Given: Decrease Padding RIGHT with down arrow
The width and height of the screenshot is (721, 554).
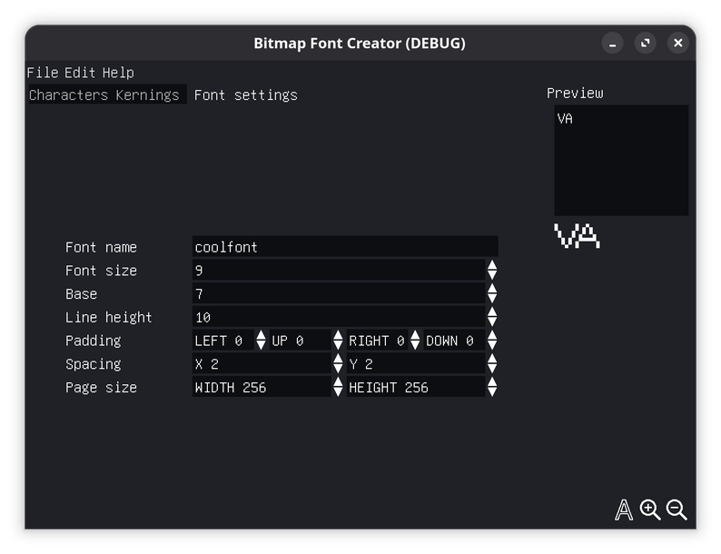Looking at the screenshot, I should 415,345.
